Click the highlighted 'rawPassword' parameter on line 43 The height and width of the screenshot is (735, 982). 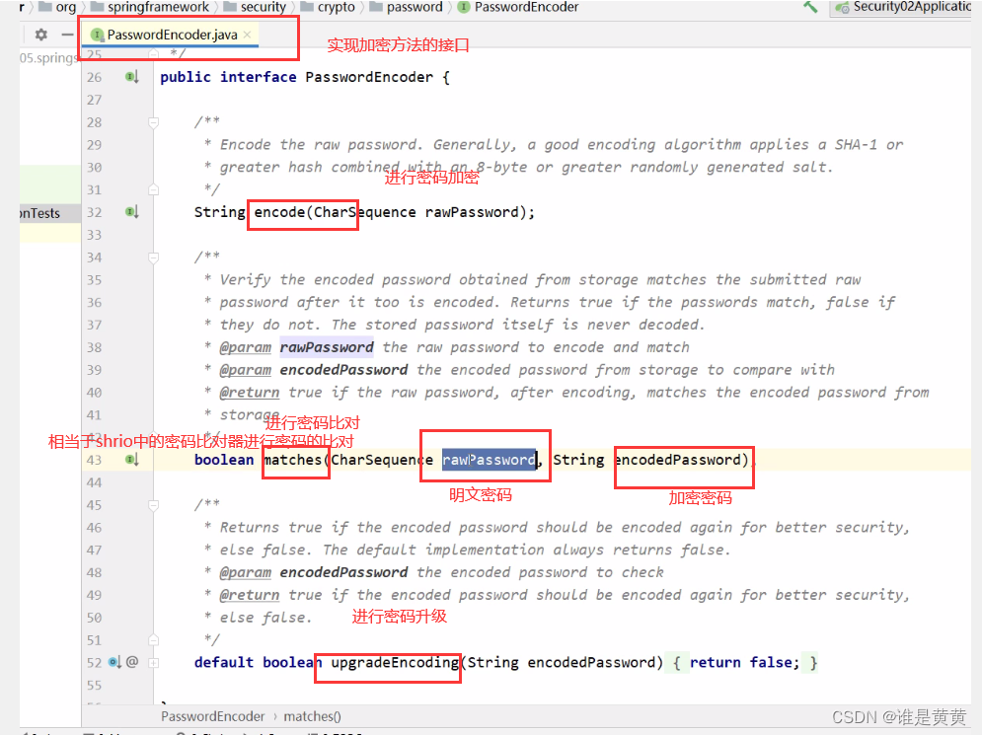tap(489, 460)
